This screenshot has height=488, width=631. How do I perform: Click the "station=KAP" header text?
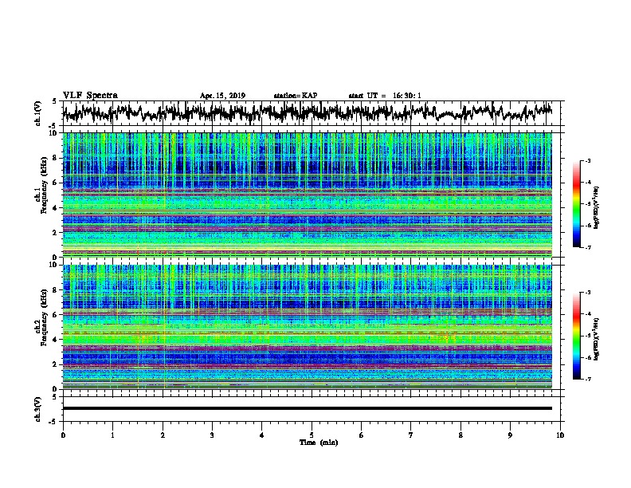(x=296, y=96)
